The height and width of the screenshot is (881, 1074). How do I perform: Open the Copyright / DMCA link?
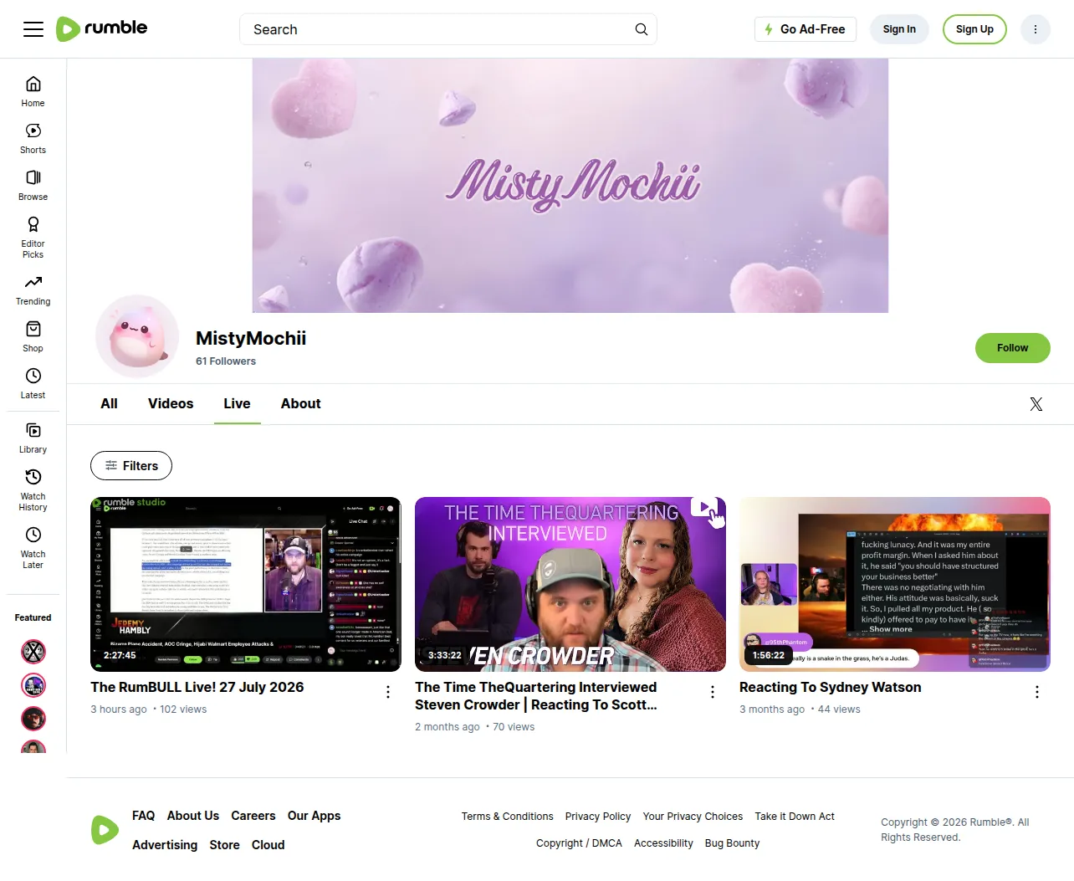pos(579,843)
